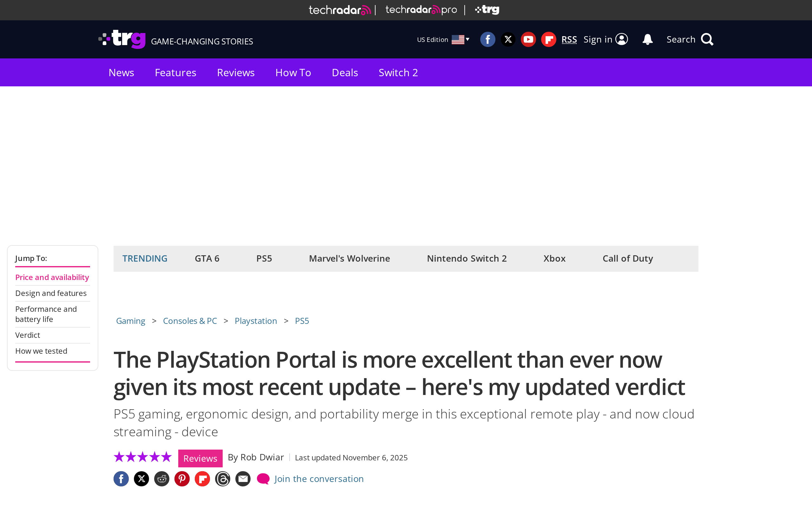Open the Reviews menu item

pos(236,73)
